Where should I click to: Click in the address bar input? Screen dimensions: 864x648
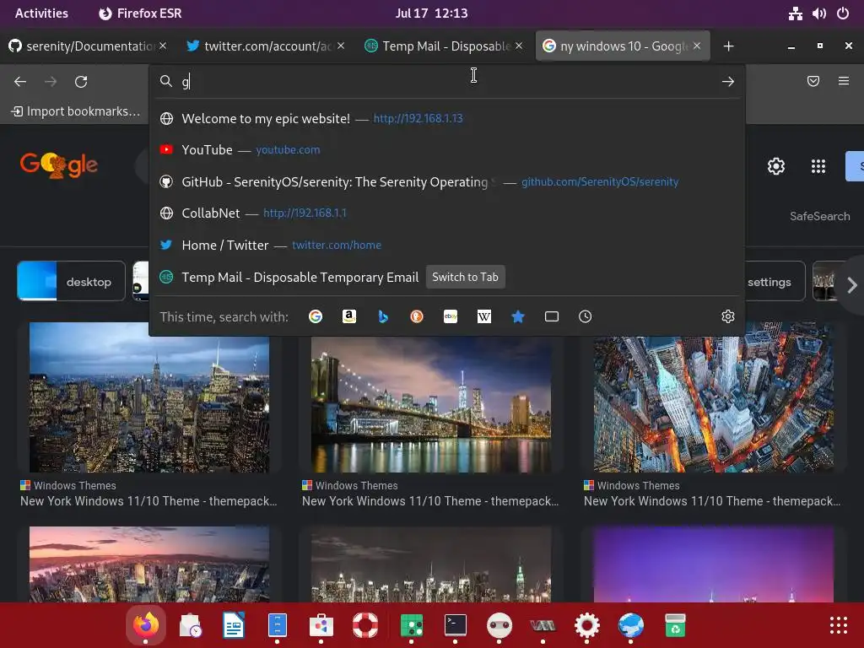pyautogui.click(x=447, y=82)
